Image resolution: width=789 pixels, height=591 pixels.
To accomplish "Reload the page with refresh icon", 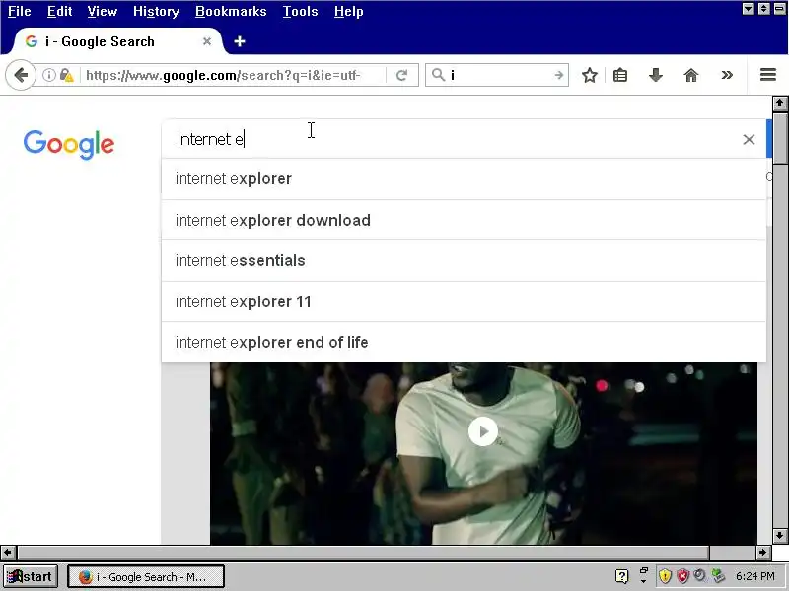I will point(401,76).
